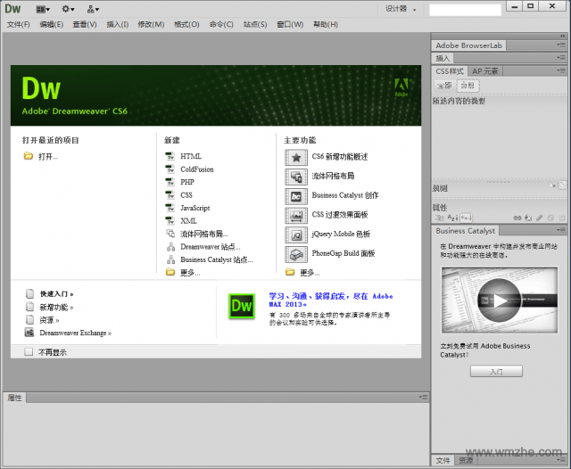Open the 窗口(W) menu

290,24
